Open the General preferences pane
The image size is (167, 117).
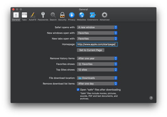point(16,16)
